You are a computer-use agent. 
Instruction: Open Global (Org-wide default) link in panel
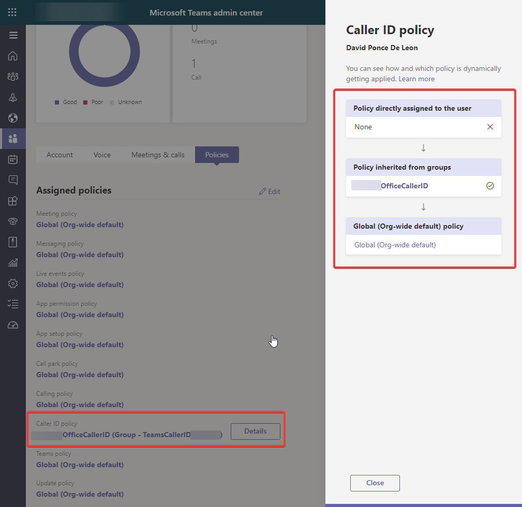coord(395,245)
